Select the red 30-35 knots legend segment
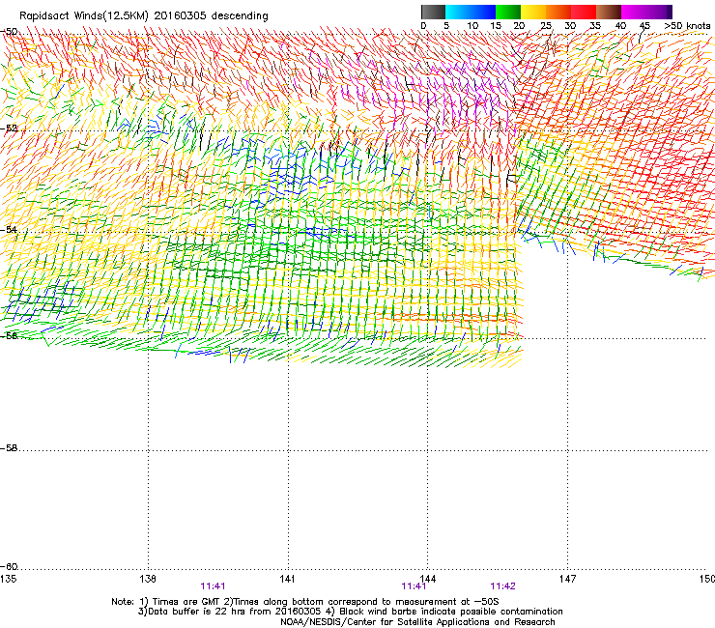715x628 pixels. coord(584,12)
